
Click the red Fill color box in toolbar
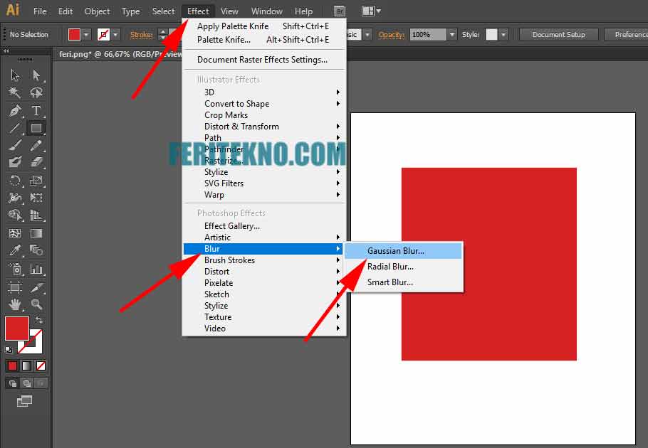tap(16, 329)
